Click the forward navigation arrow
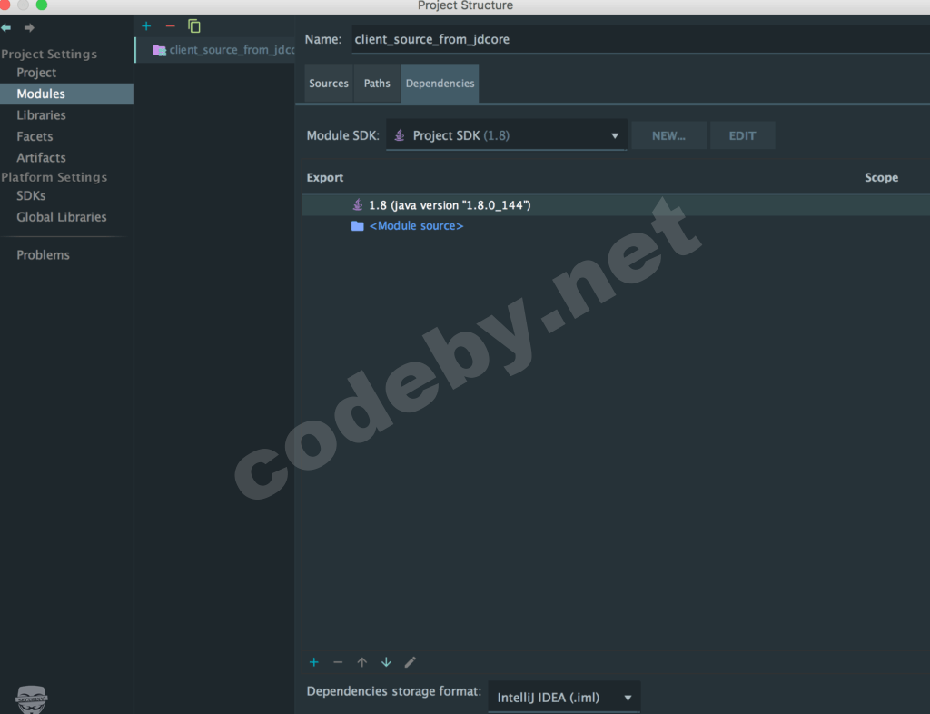 (x=29, y=28)
